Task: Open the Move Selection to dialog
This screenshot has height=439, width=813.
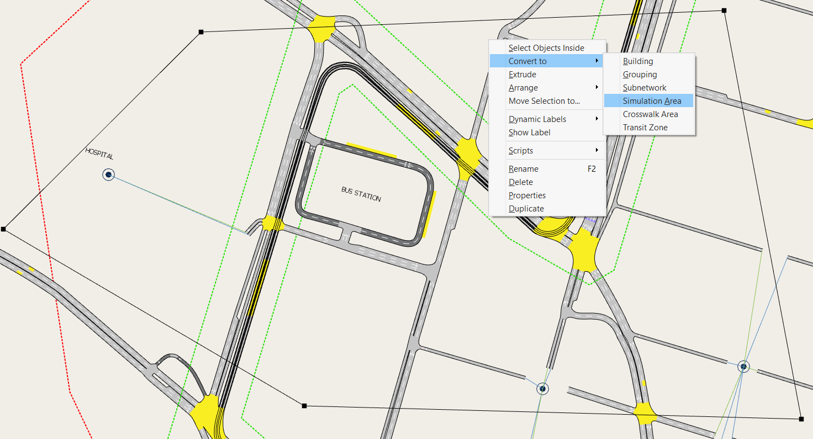Action: [x=544, y=101]
